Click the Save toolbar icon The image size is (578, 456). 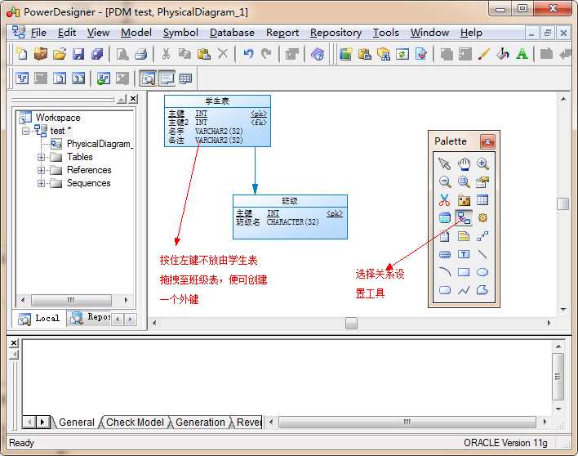pyautogui.click(x=78, y=54)
